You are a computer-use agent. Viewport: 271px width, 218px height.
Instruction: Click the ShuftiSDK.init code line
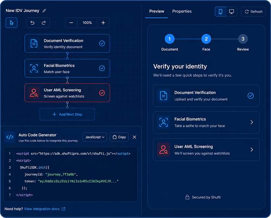point(35,167)
